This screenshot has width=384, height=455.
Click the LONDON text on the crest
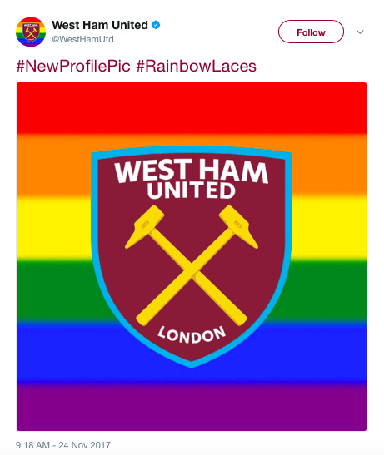pos(192,334)
